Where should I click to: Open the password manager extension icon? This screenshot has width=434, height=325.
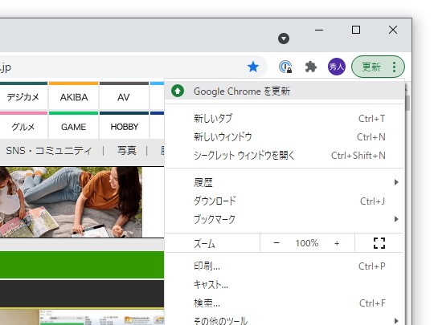285,67
